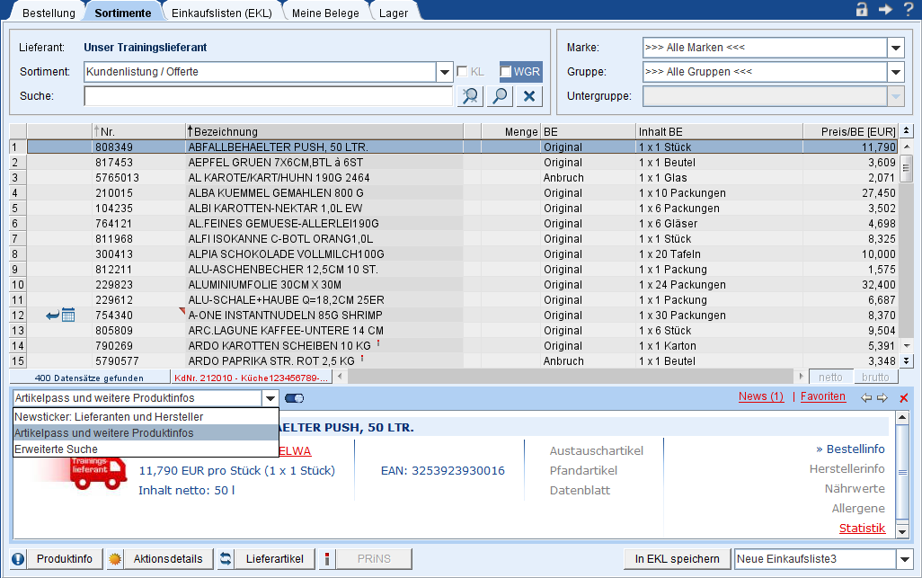This screenshot has height=578, width=922.
Task: Toggle the switch beside the Artikelpass dropdown
Action: (294, 398)
